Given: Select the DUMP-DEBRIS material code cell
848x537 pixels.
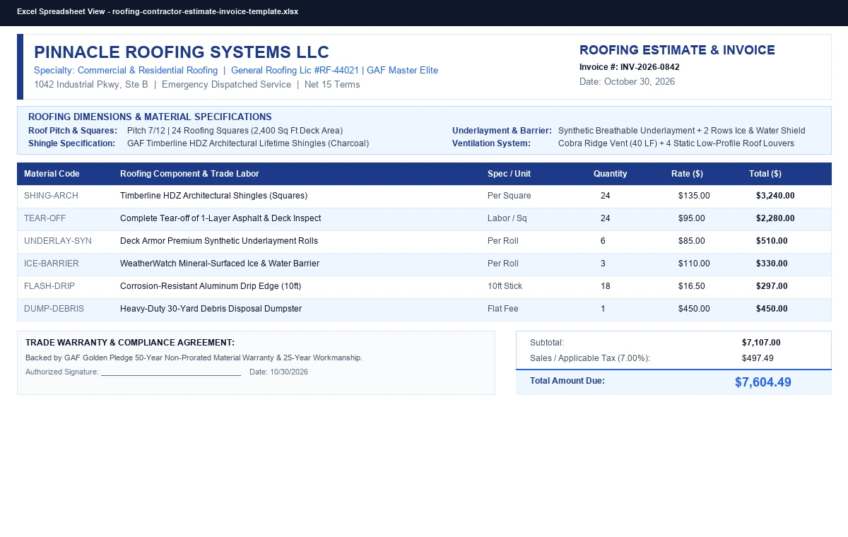Looking at the screenshot, I should coord(54,309).
